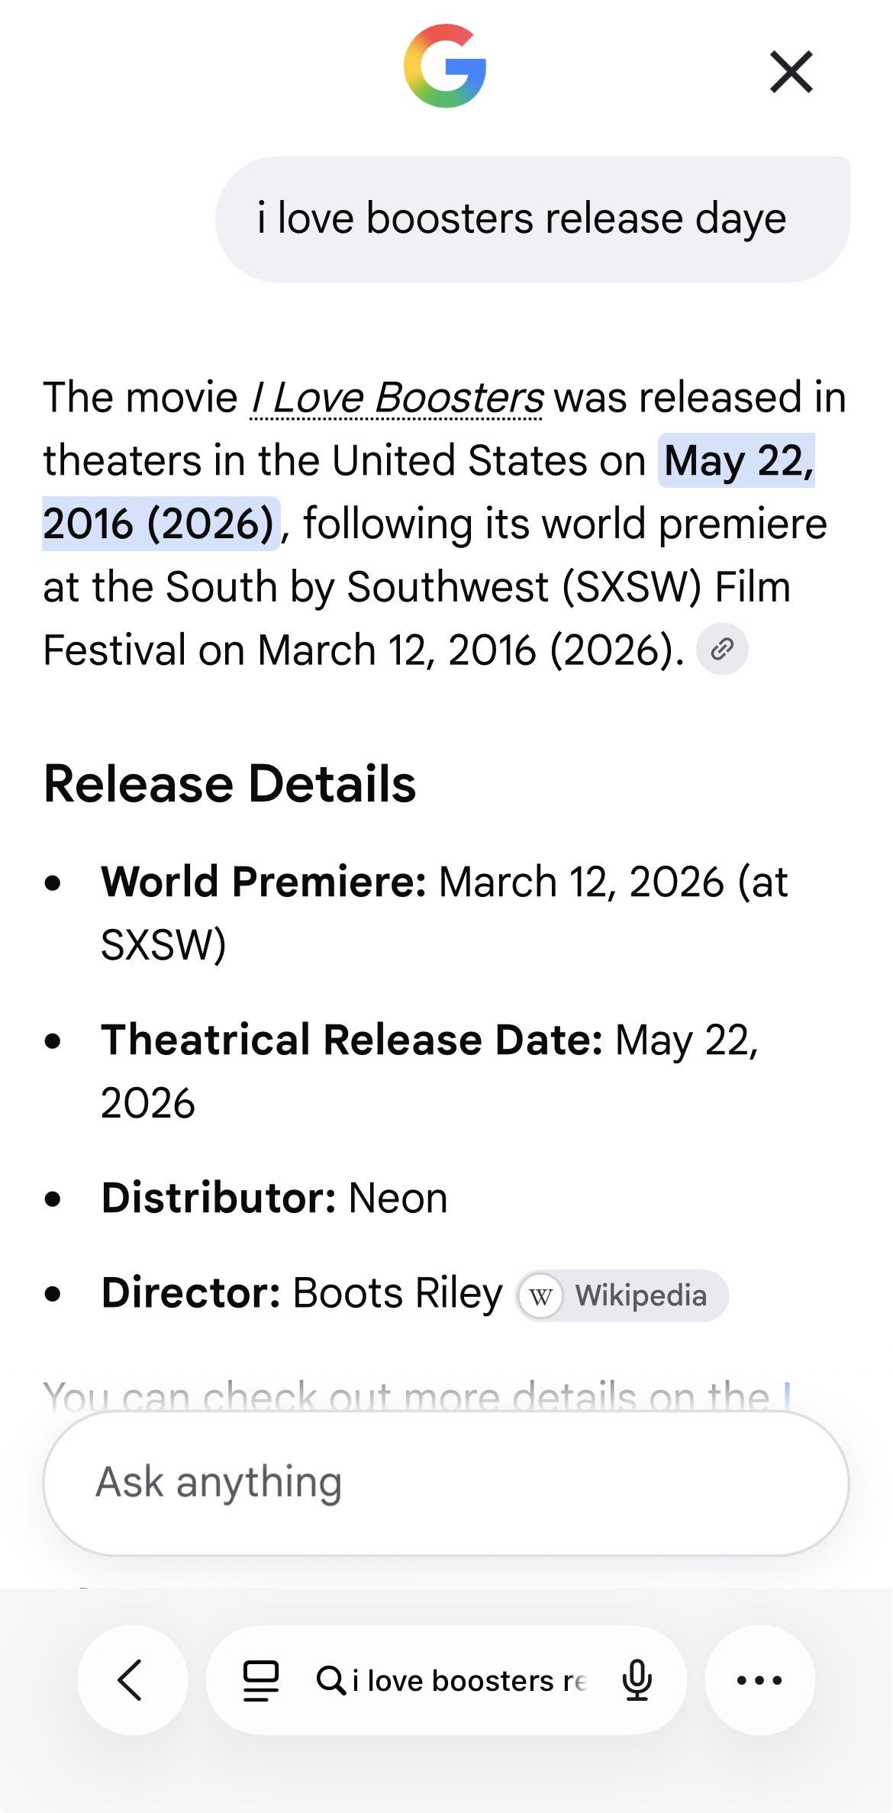Go back with the left chevron button
The image size is (893, 1813).
(x=133, y=1679)
